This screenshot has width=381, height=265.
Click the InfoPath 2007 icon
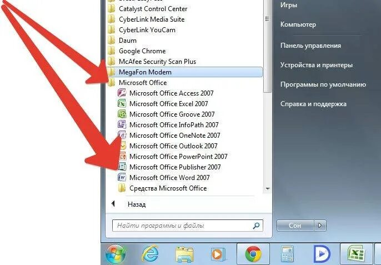[x=122, y=124]
